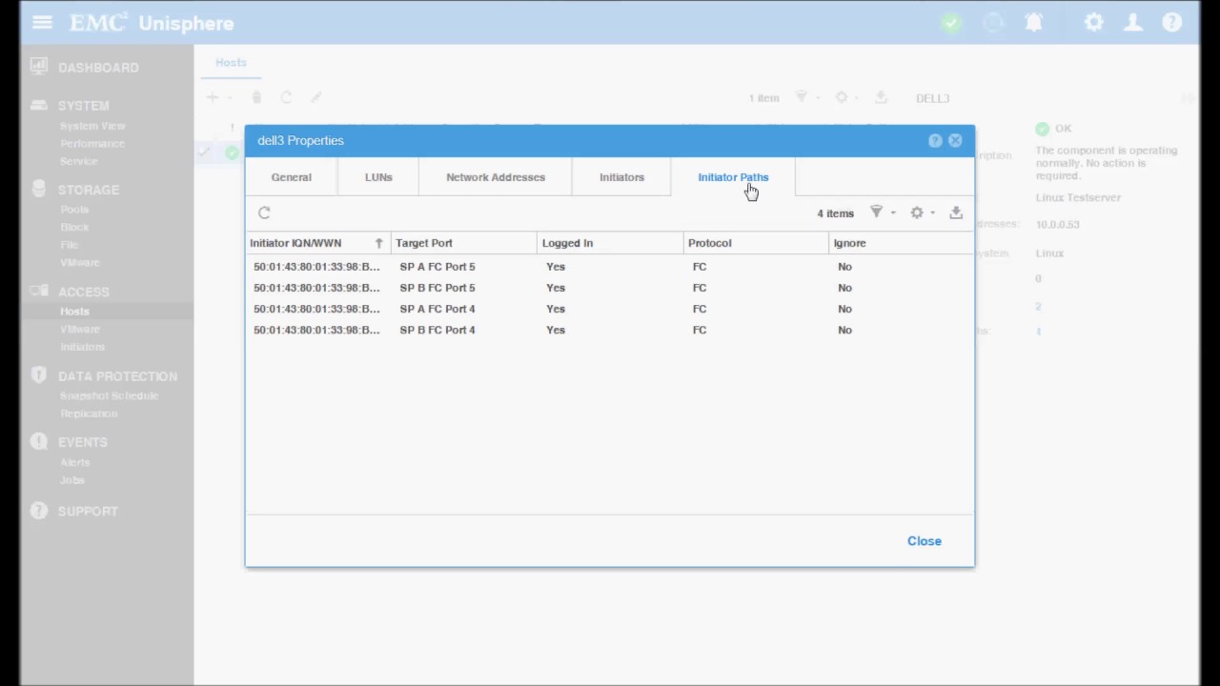The width and height of the screenshot is (1220, 686).
Task: Click the dell3 Properties dialog help icon
Action: tap(935, 140)
